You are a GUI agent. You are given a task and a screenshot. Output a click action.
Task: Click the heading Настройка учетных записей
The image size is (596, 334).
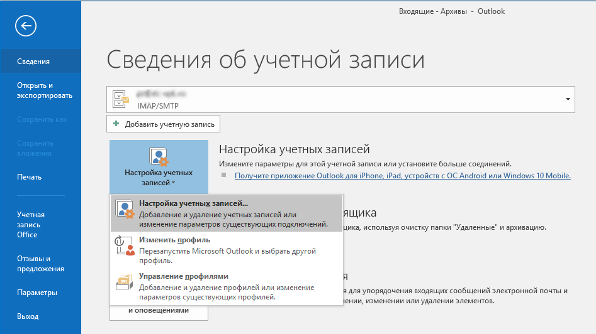[x=294, y=149]
